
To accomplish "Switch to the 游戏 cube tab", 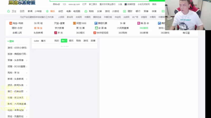I will click(86, 41).
